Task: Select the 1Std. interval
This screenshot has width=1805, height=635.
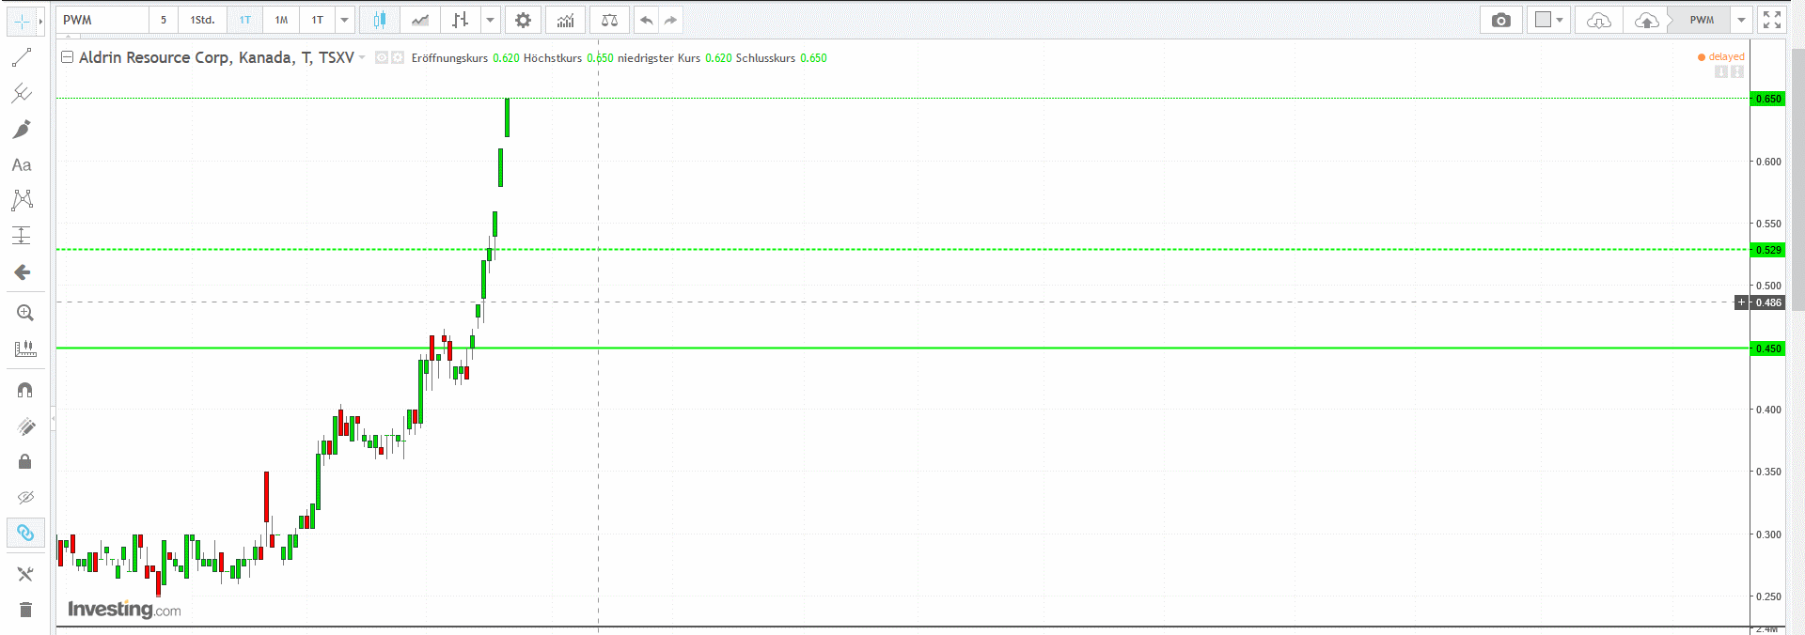Action: [x=202, y=20]
